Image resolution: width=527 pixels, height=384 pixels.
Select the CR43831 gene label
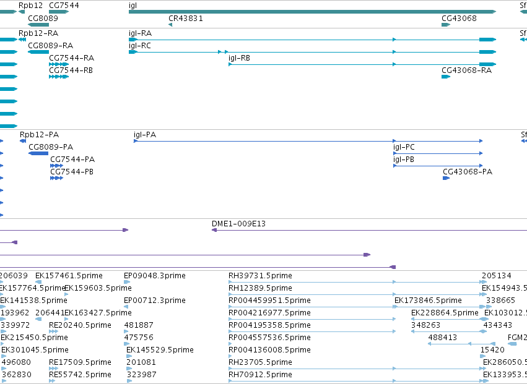tap(186, 18)
